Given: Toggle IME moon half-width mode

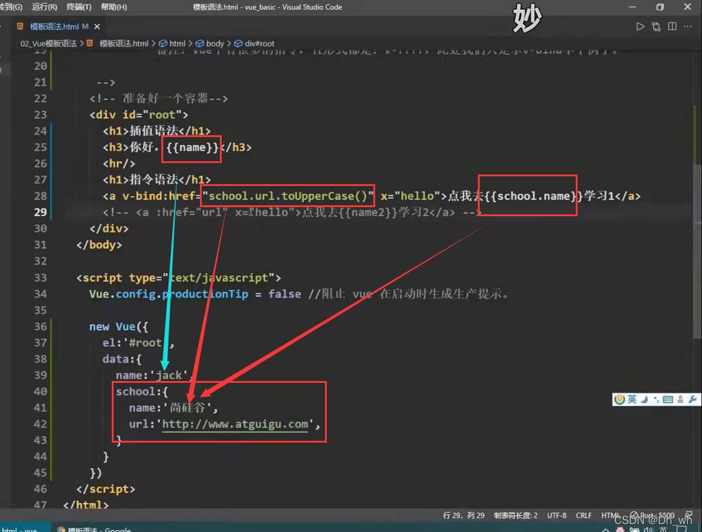Looking at the screenshot, I should pos(644,399).
